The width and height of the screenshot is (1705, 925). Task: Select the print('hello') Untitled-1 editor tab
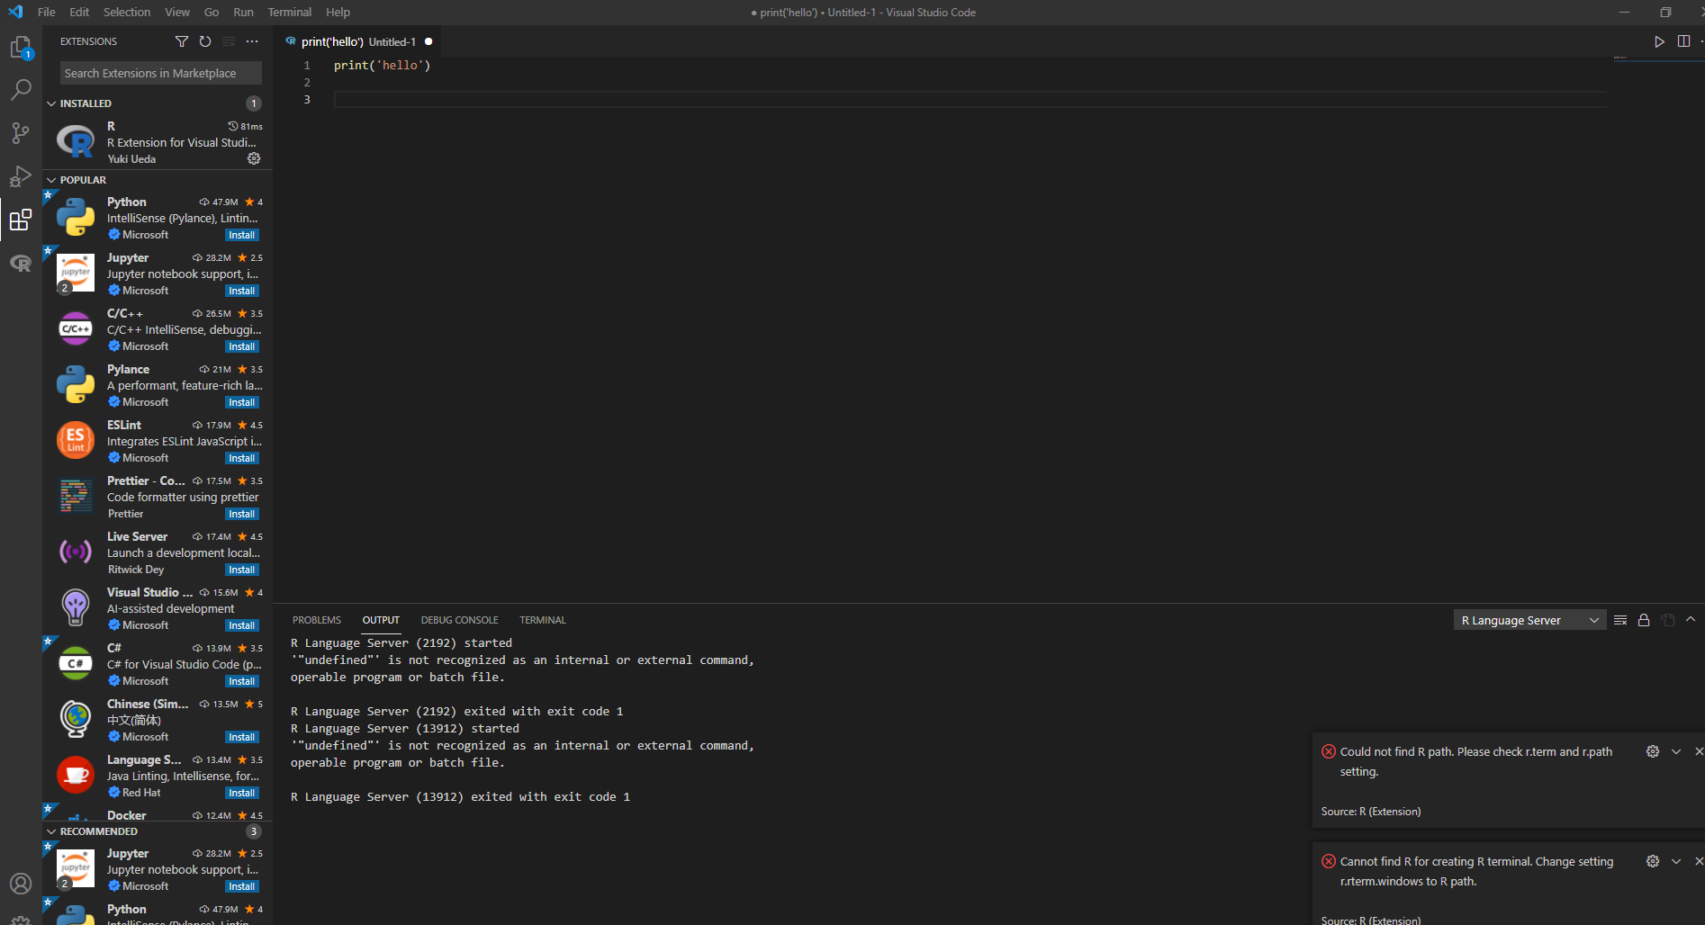[359, 41]
